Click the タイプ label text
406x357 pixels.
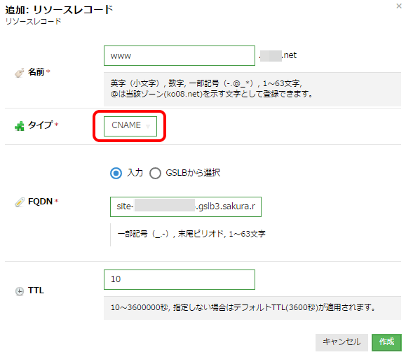coord(40,125)
